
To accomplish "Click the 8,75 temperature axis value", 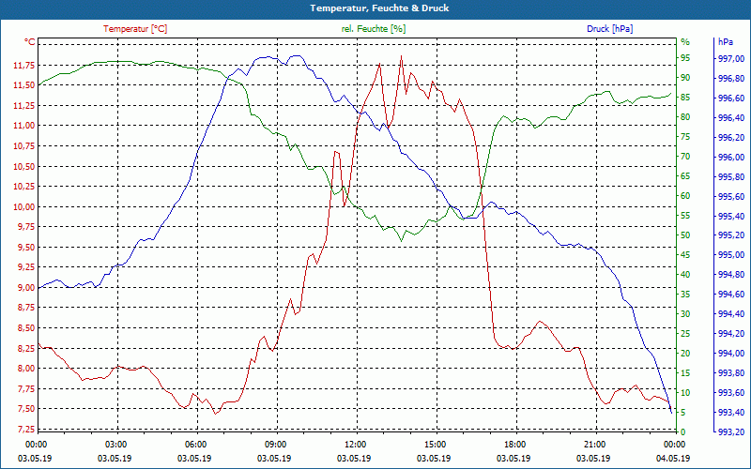I will pos(25,308).
